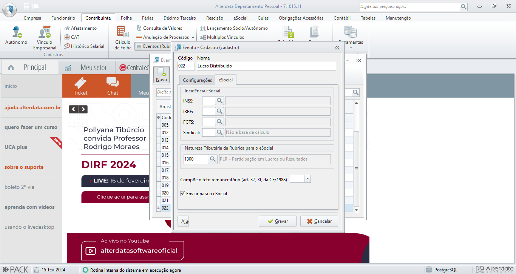Viewport: 516px width, 274px height.
Task: Open the Ticket tile
Action: coord(80,86)
